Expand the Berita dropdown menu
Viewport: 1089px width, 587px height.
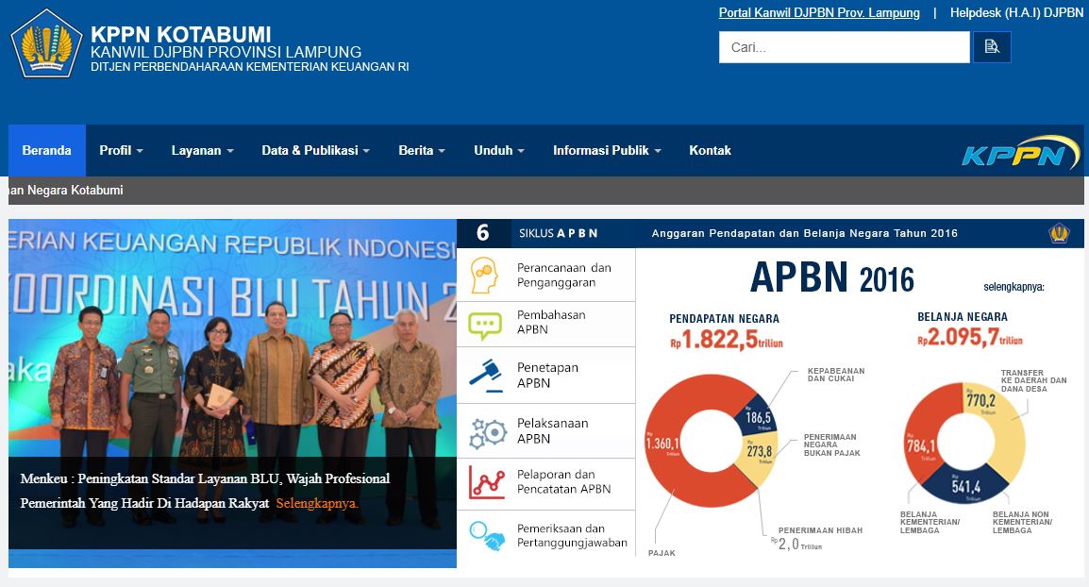tap(422, 151)
